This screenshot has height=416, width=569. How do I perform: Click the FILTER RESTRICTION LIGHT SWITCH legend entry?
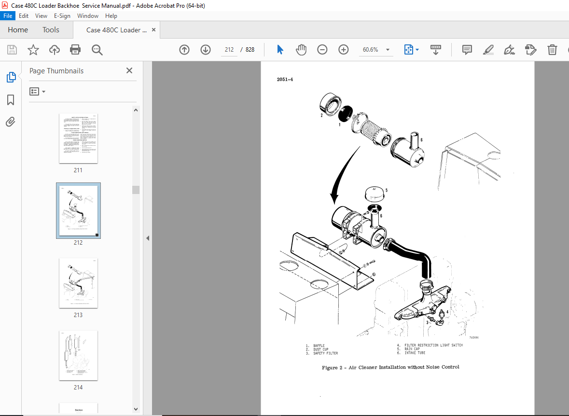(x=430, y=345)
